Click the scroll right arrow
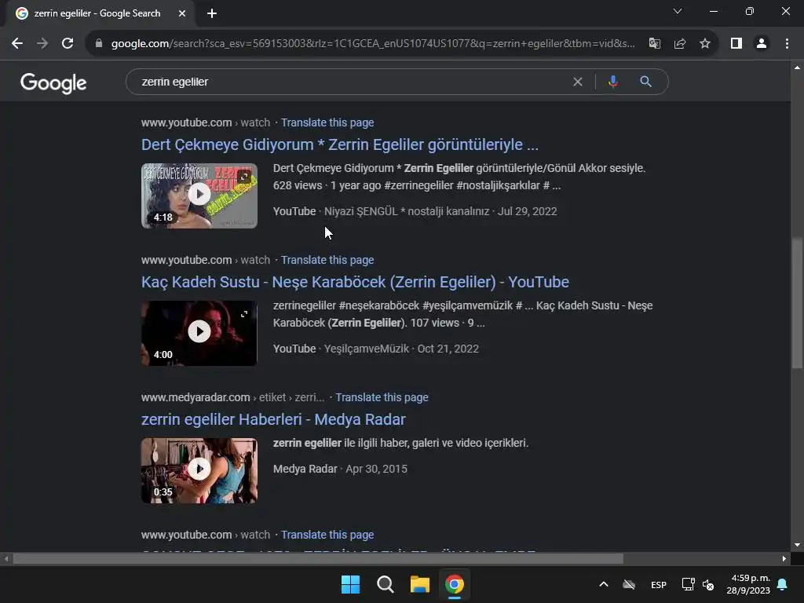This screenshot has height=603, width=804. click(x=784, y=559)
